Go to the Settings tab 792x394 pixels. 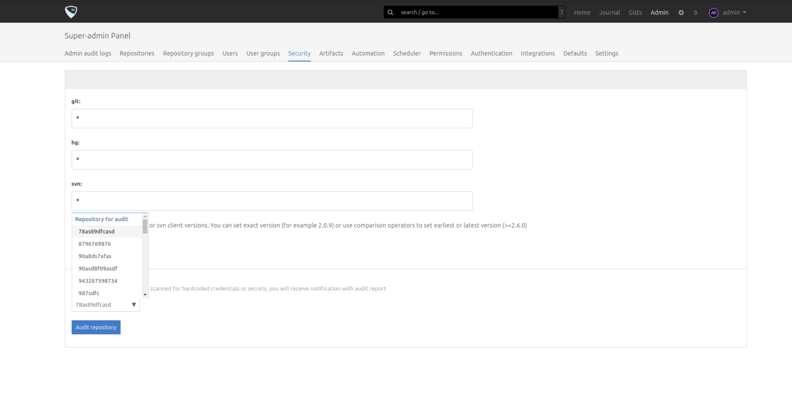point(607,53)
